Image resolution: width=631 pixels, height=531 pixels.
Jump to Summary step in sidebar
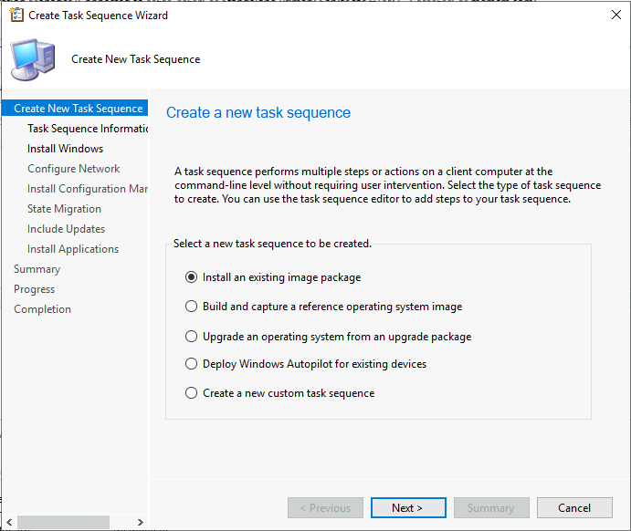click(37, 269)
